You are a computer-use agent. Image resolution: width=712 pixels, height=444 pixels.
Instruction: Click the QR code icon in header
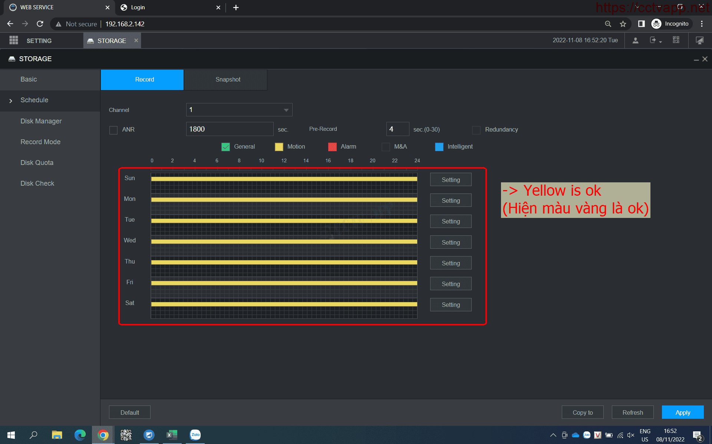676,40
